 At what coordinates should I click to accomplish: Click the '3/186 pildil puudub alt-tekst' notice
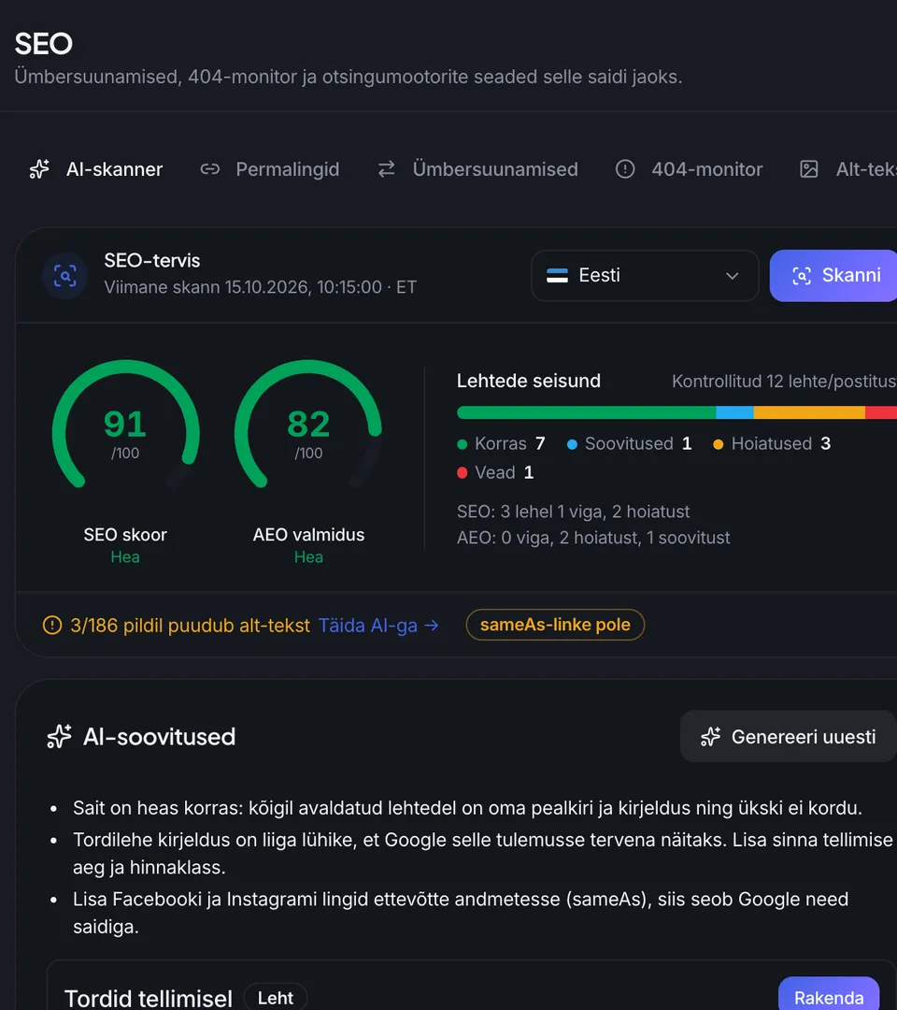tap(190, 626)
